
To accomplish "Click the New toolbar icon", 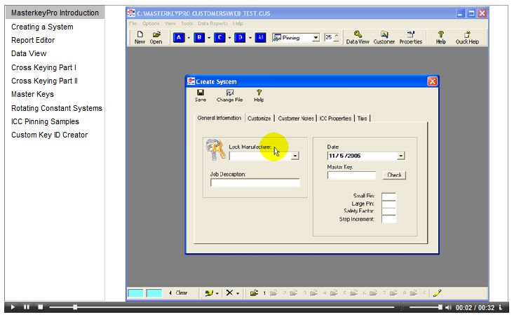I will (140, 37).
